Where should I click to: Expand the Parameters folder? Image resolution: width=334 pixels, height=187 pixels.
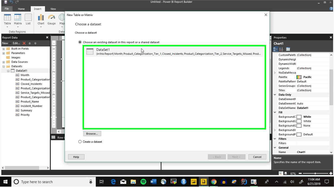coord(4,53)
